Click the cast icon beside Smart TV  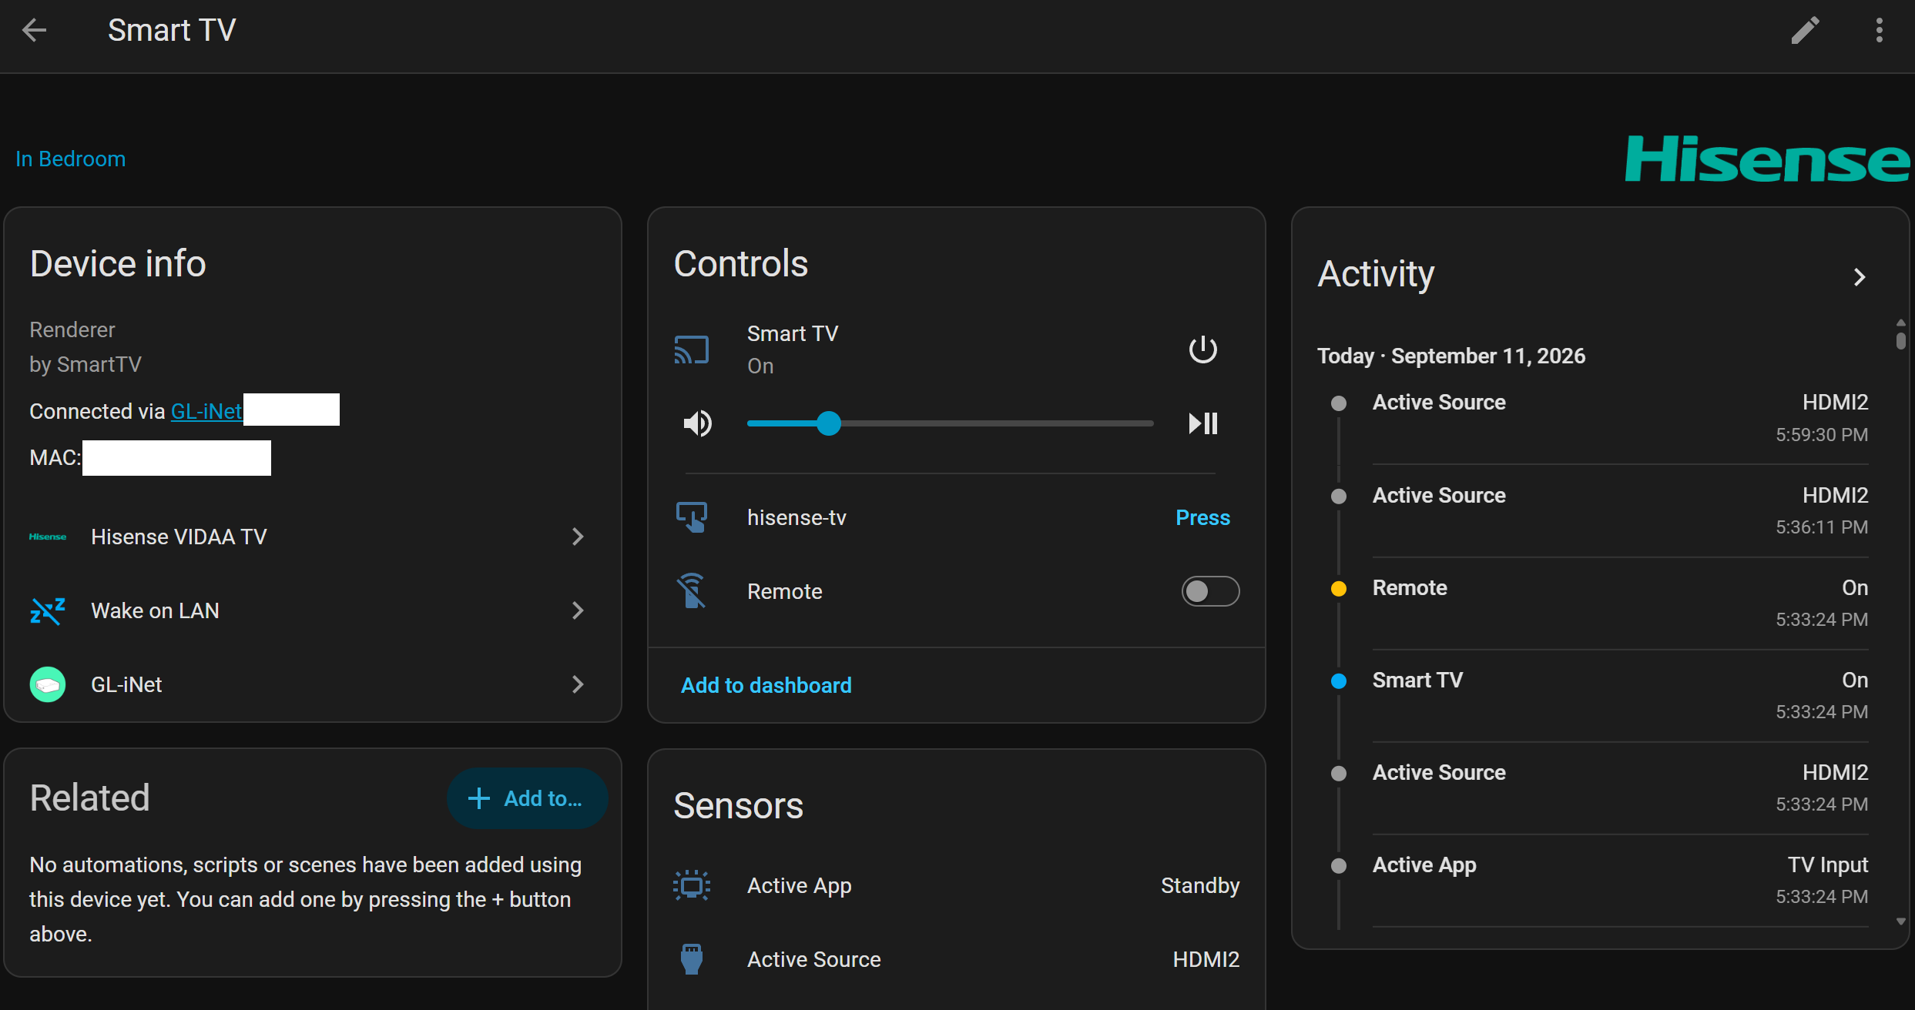[x=691, y=349]
